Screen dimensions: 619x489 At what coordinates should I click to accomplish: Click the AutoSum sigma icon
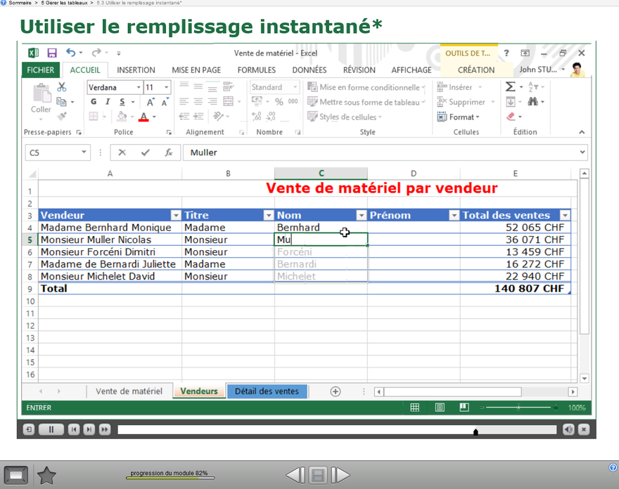[510, 87]
